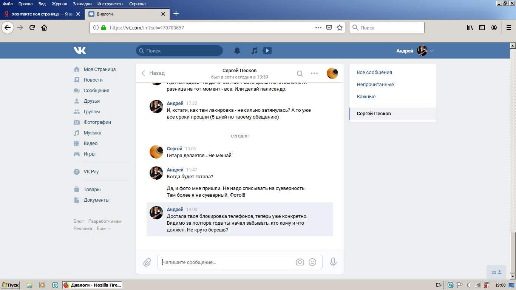Viewport: 516px width, 290px height.
Task: Click the VK notifications bell icon
Action: pyautogui.click(x=237, y=51)
